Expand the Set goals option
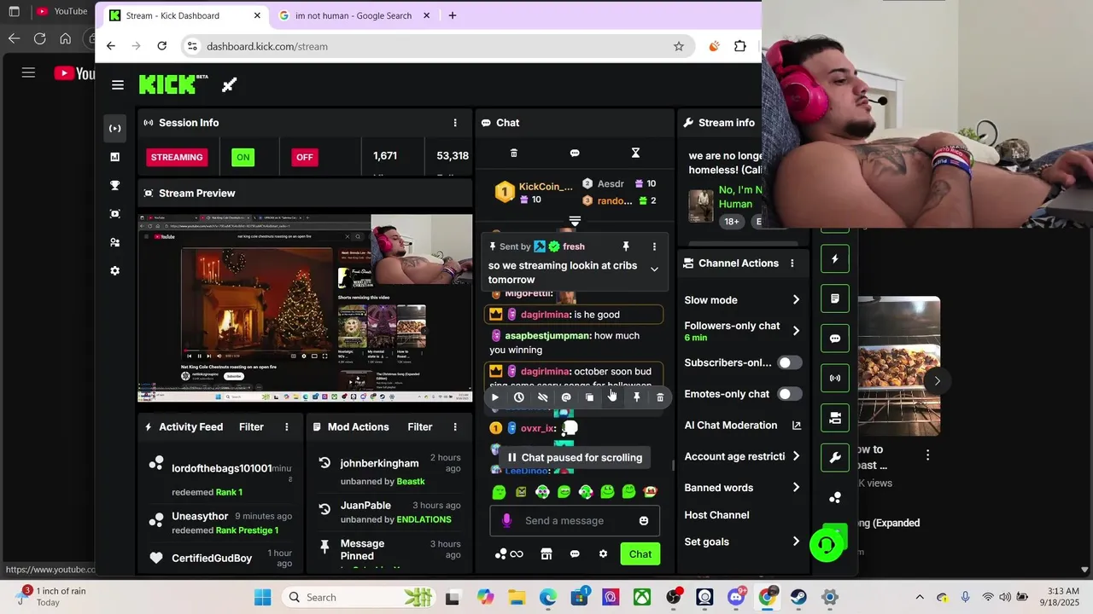This screenshot has height=614, width=1093. [743, 542]
